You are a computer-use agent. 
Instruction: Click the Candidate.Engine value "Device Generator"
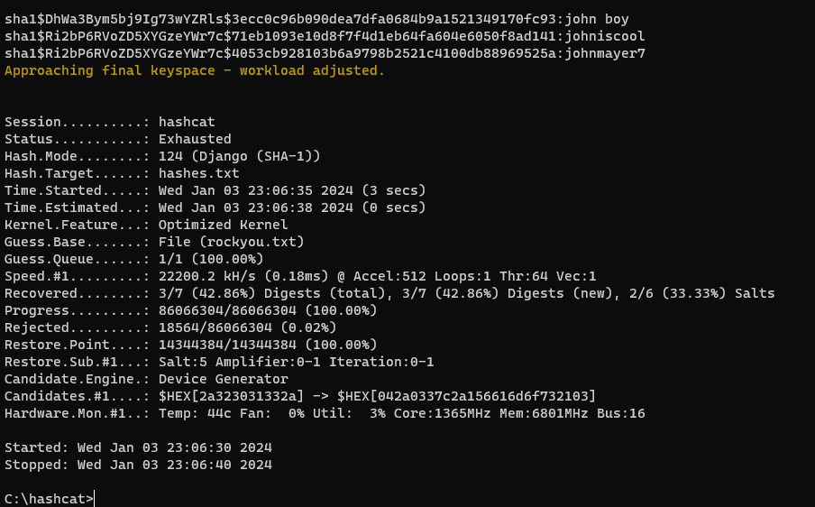click(x=223, y=379)
